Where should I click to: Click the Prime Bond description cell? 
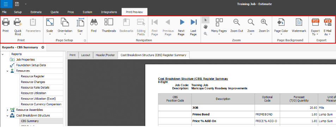click(x=223, y=114)
